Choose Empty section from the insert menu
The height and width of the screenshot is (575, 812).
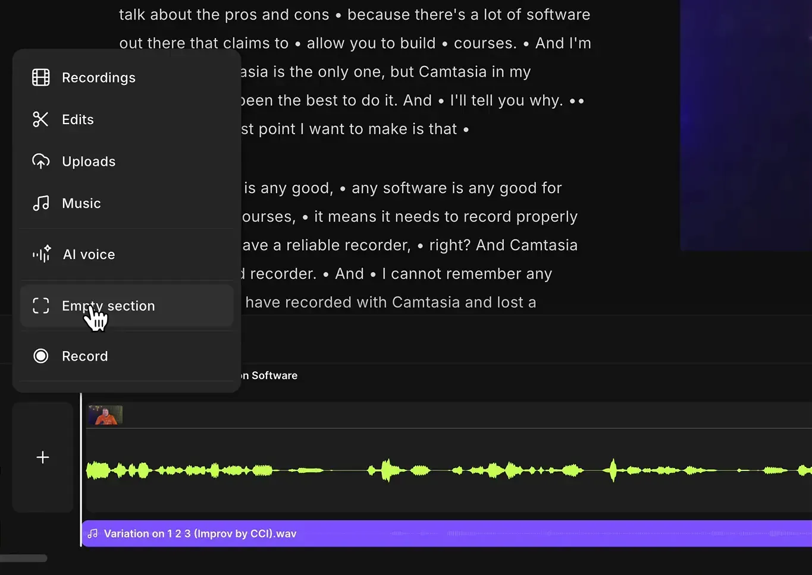108,305
